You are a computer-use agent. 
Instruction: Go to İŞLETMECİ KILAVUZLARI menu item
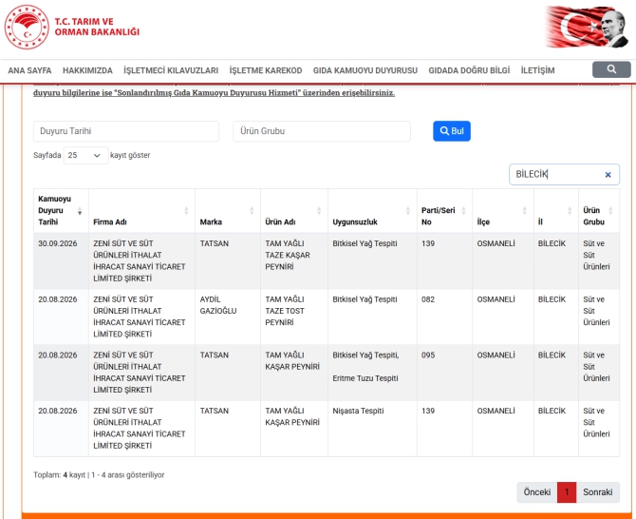[x=171, y=70]
